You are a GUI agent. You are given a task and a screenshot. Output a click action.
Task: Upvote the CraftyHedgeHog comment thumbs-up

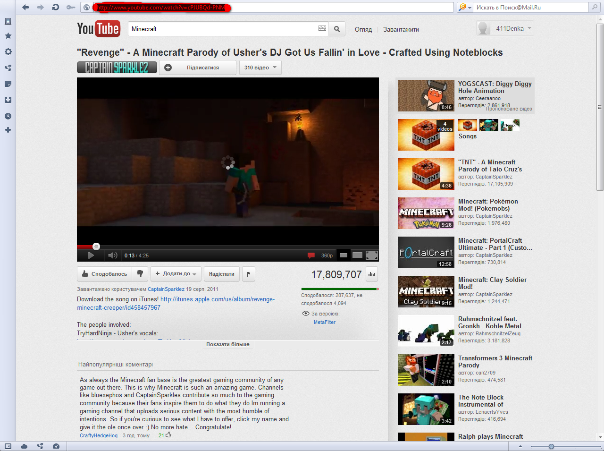[168, 435]
